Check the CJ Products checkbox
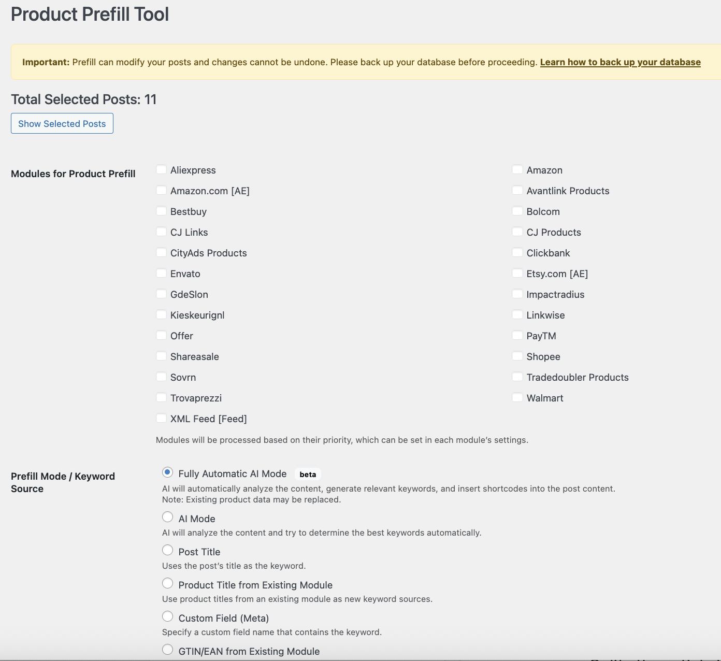Image resolution: width=721 pixels, height=661 pixels. pos(517,232)
